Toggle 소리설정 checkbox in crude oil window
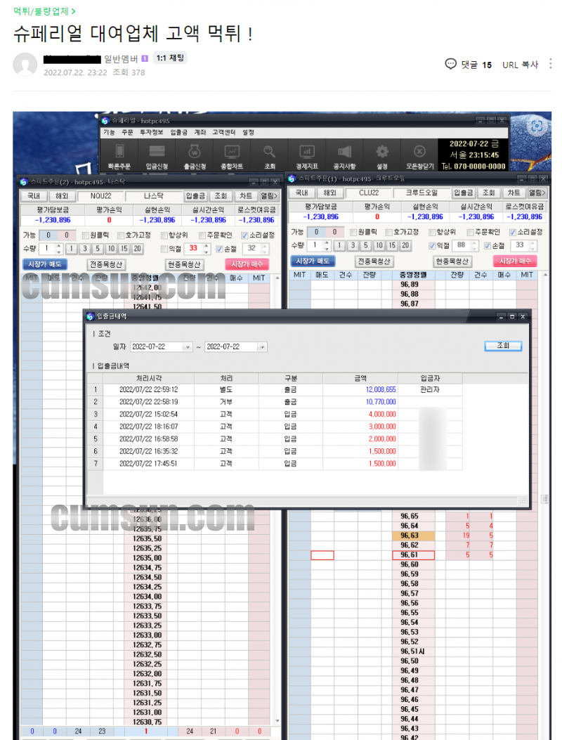 [514, 232]
